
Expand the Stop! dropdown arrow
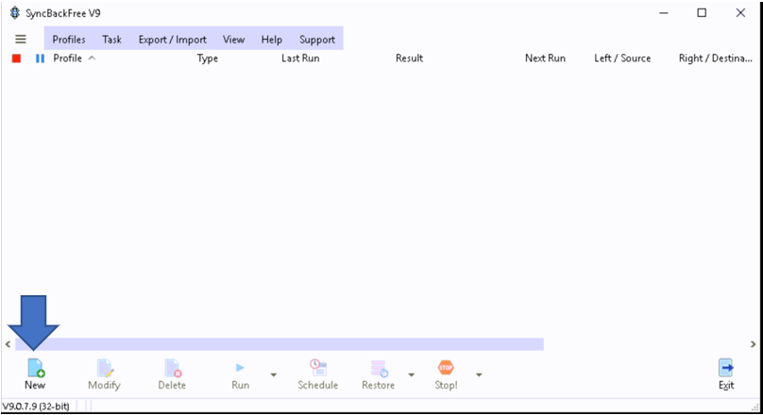click(479, 374)
